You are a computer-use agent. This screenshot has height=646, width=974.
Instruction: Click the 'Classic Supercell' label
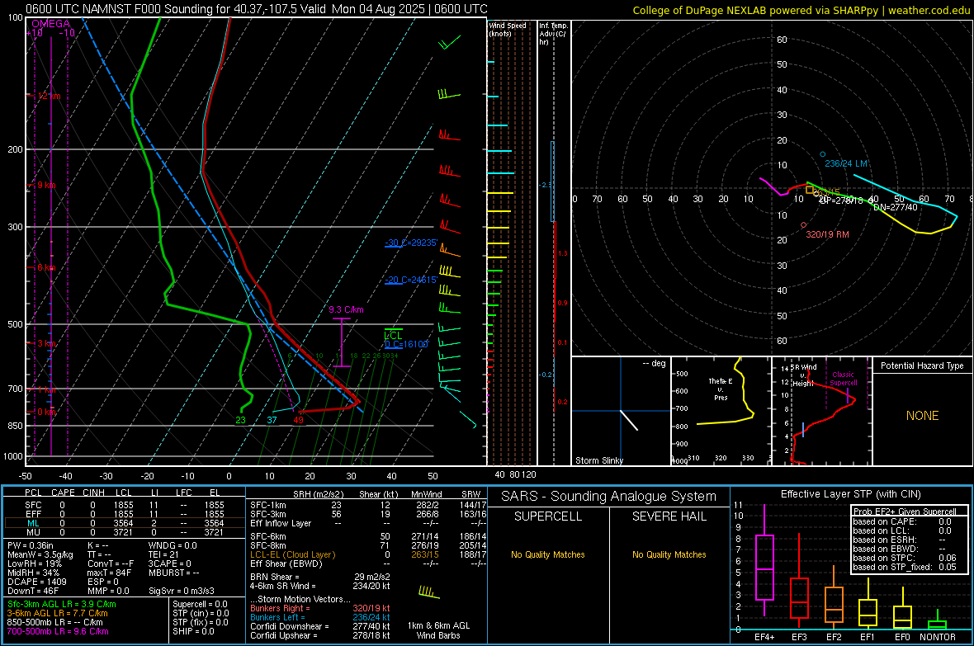[x=843, y=379]
